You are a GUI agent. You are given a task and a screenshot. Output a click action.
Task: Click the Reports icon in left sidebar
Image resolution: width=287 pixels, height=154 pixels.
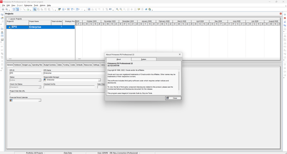tap(2, 36)
